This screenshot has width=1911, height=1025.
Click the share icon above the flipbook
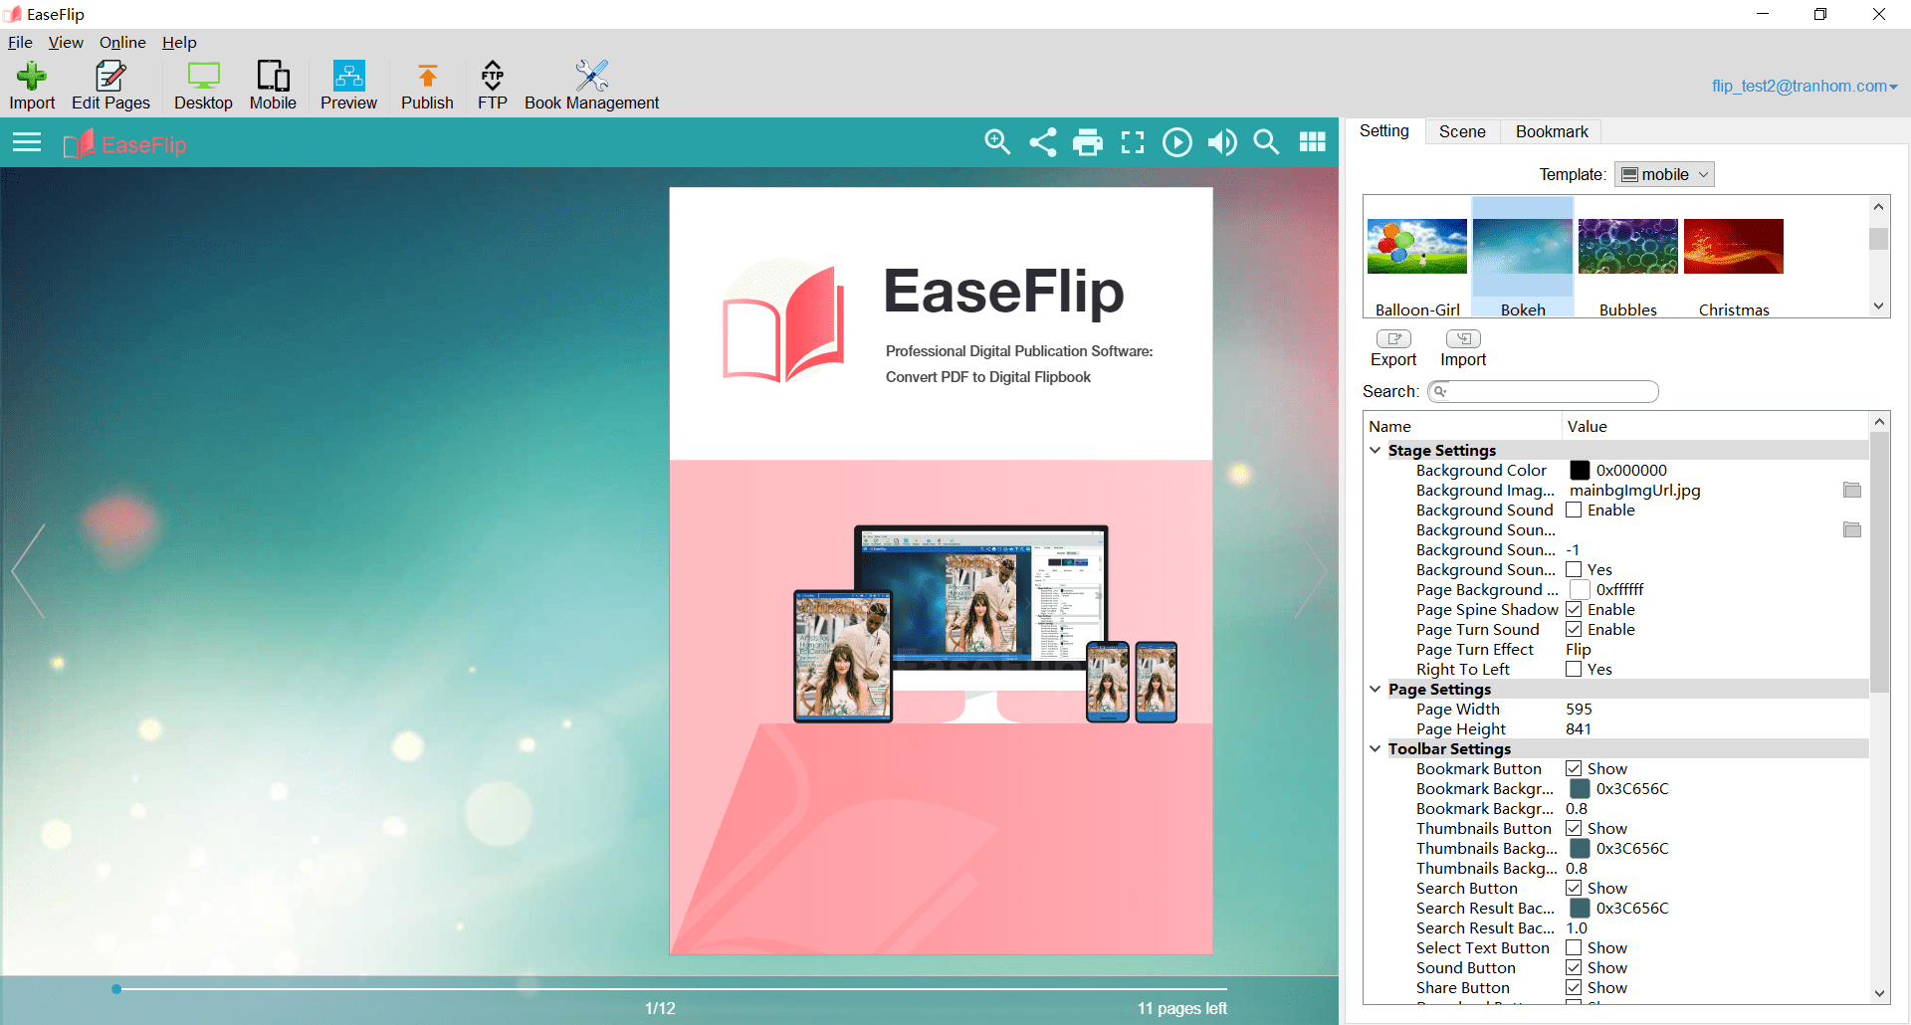[x=1042, y=142]
